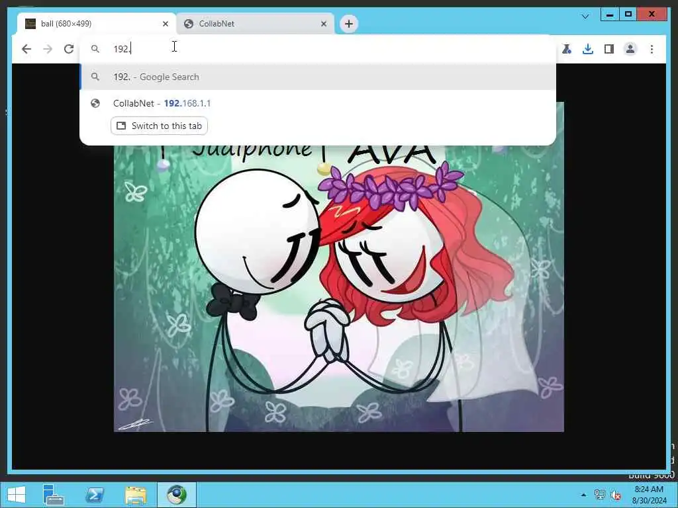Toggle the side panel icon
This screenshot has height=508, width=678.
(x=609, y=49)
